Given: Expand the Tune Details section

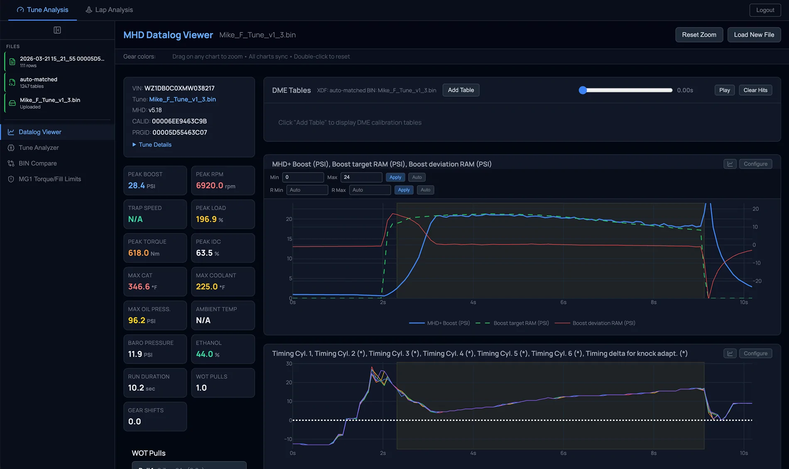Looking at the screenshot, I should [x=152, y=144].
